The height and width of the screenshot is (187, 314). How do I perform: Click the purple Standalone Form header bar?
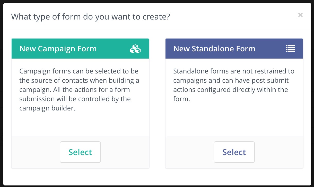coord(270,49)
